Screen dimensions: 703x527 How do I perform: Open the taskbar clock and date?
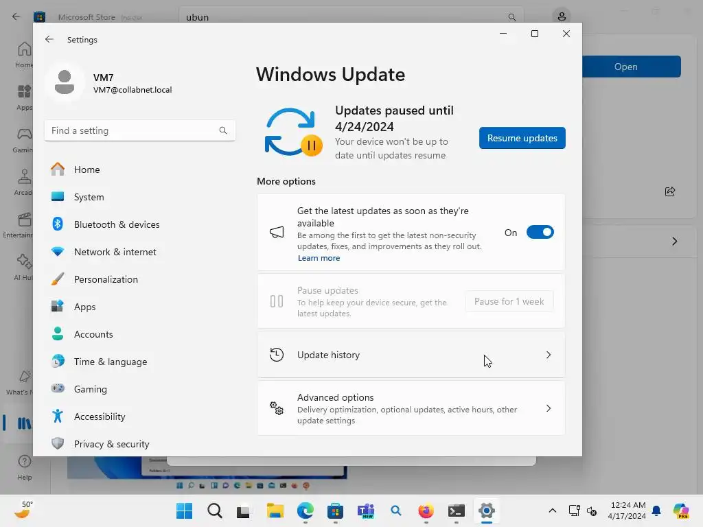tap(627, 511)
